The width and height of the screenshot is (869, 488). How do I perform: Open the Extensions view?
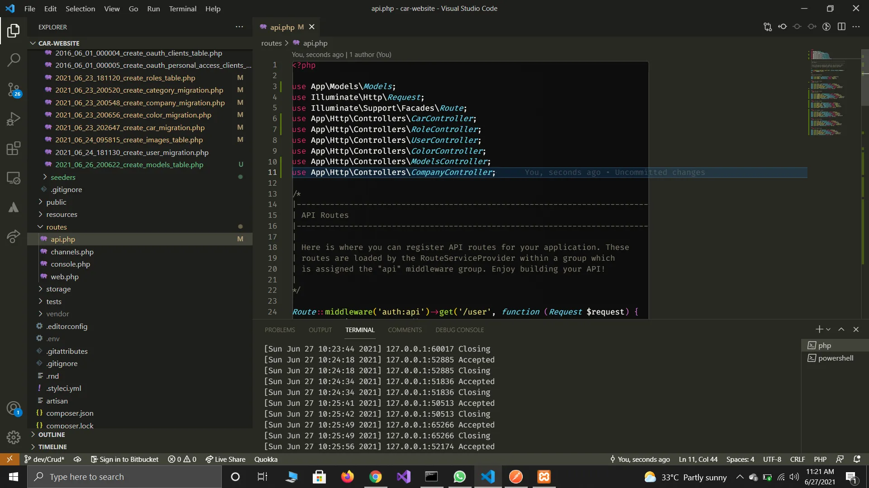[x=14, y=148]
